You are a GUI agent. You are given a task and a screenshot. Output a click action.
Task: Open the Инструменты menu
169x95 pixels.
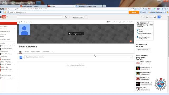pyautogui.click(x=24, y=3)
